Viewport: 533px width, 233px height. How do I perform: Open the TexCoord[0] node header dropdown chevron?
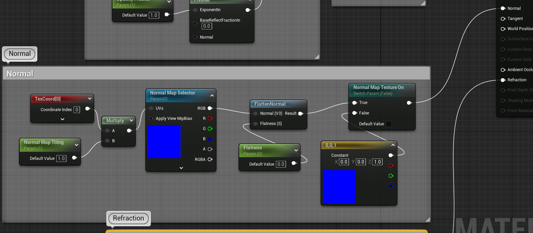90,99
